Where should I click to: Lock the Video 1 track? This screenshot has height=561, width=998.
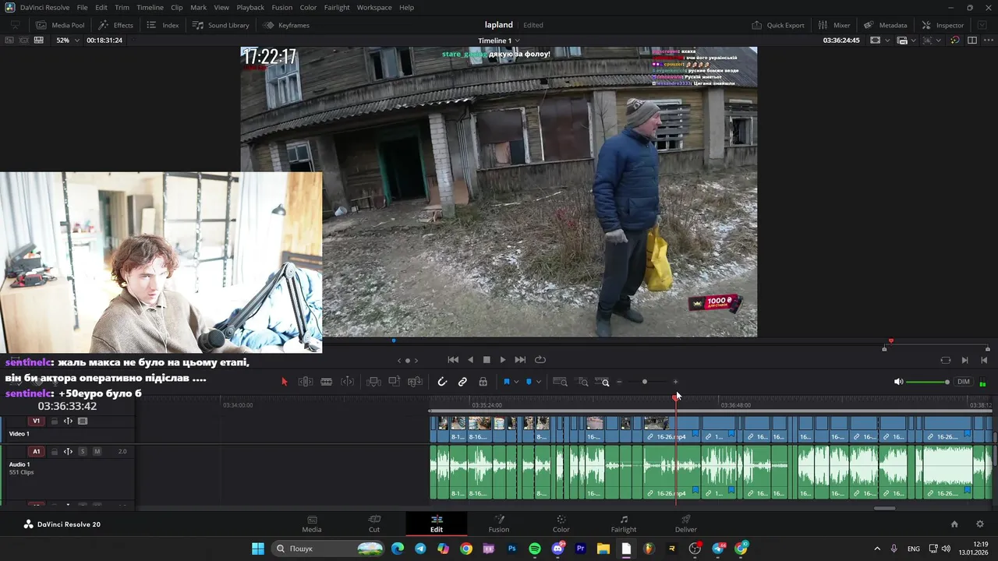55,421
